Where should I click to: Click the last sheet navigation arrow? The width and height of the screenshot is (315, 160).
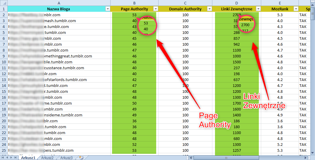(16, 158)
